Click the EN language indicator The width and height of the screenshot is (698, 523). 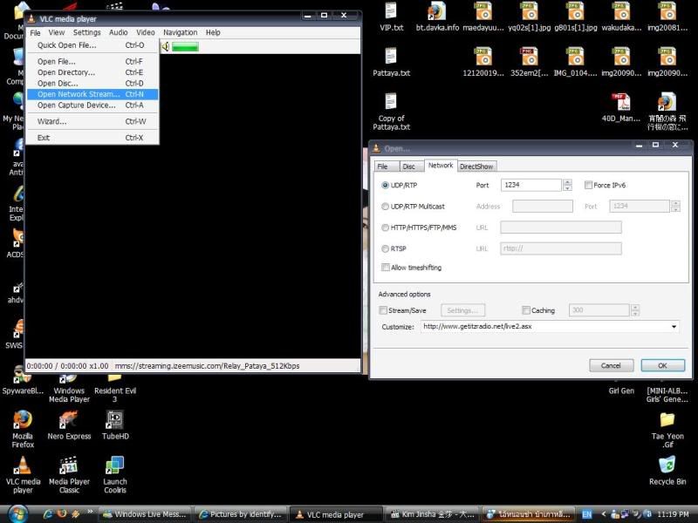click(x=587, y=514)
